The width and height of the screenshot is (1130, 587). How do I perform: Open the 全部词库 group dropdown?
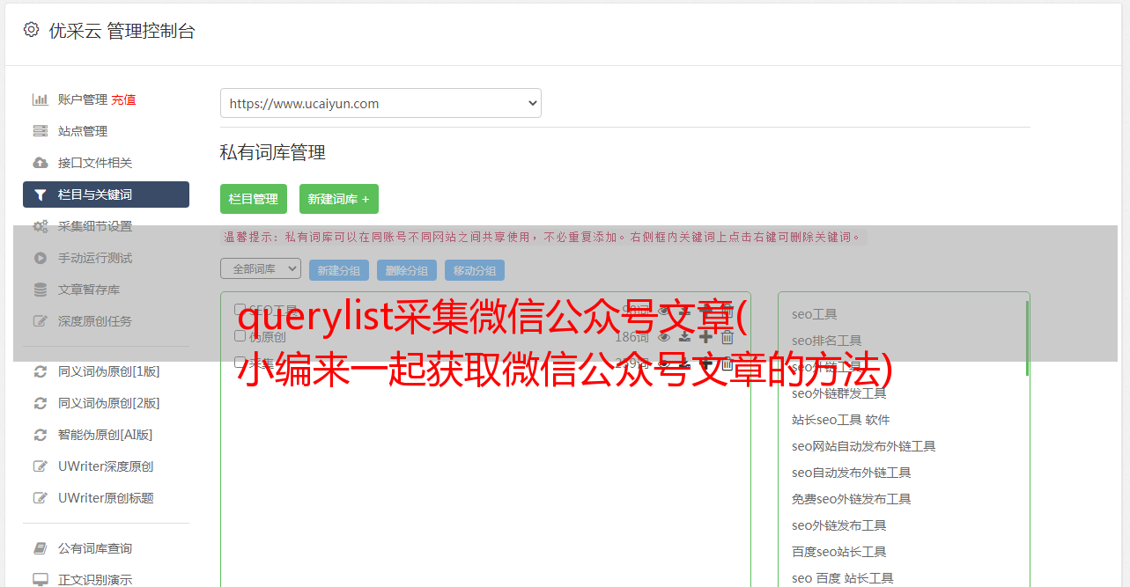(261, 268)
